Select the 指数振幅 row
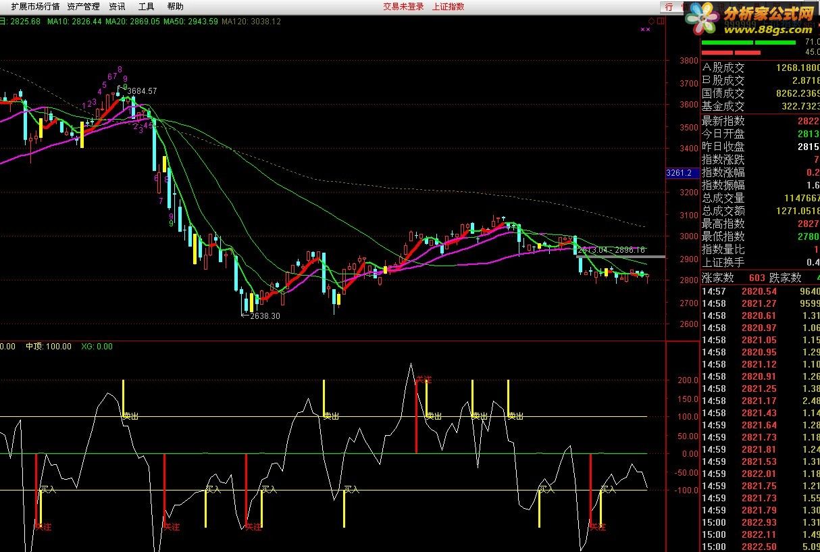Screen dimensions: 820x552 point(760,185)
